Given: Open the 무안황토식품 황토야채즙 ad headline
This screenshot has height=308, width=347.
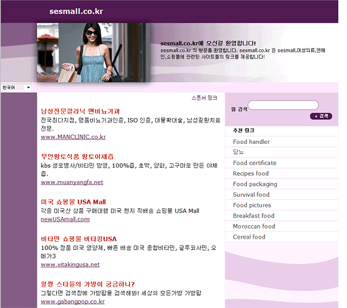Looking at the screenshot, I should pyautogui.click(x=77, y=157).
